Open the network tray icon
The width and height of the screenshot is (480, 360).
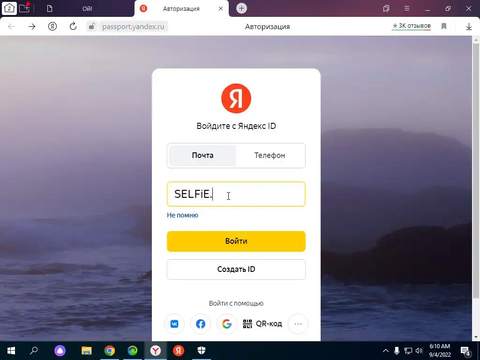click(x=408, y=351)
